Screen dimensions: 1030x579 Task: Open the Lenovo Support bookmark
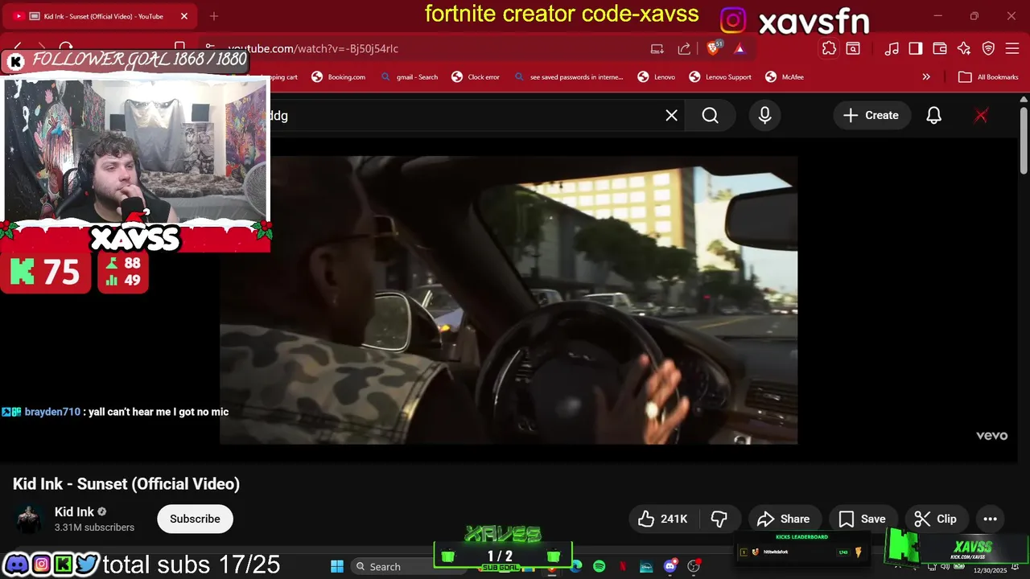(x=720, y=77)
